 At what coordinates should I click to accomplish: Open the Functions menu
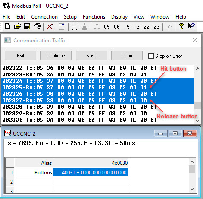coord(94,17)
